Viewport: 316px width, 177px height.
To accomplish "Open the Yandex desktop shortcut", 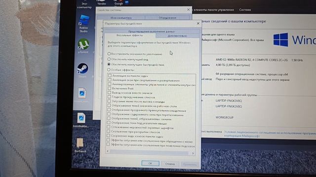I will click(x=102, y=2).
